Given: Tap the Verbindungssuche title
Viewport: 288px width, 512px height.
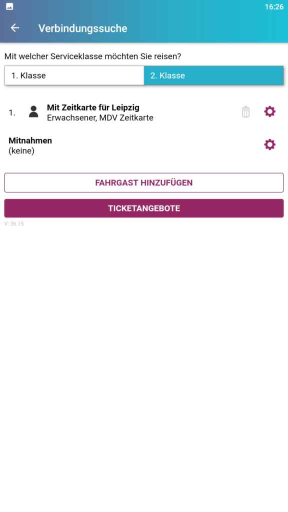Looking at the screenshot, I should click(83, 28).
